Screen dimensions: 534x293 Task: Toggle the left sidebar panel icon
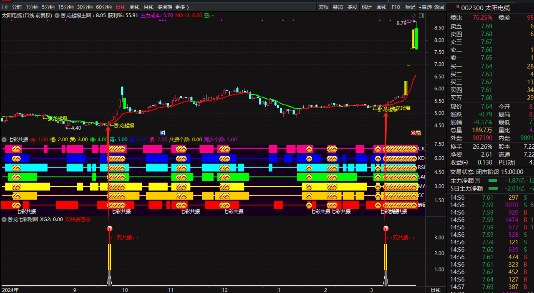coord(5,7)
